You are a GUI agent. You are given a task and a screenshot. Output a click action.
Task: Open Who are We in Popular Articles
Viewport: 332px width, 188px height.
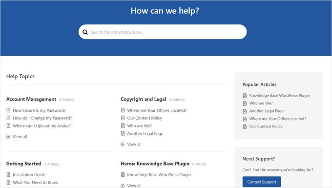click(x=261, y=104)
